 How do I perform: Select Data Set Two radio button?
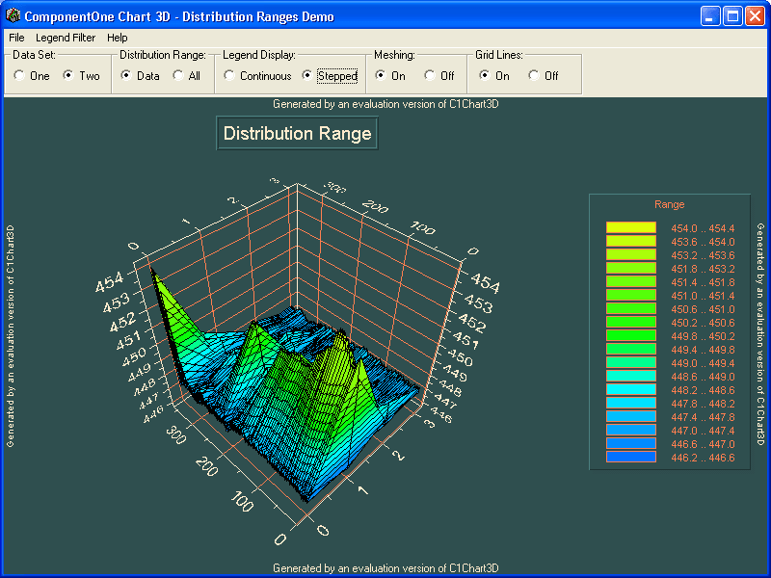[69, 76]
